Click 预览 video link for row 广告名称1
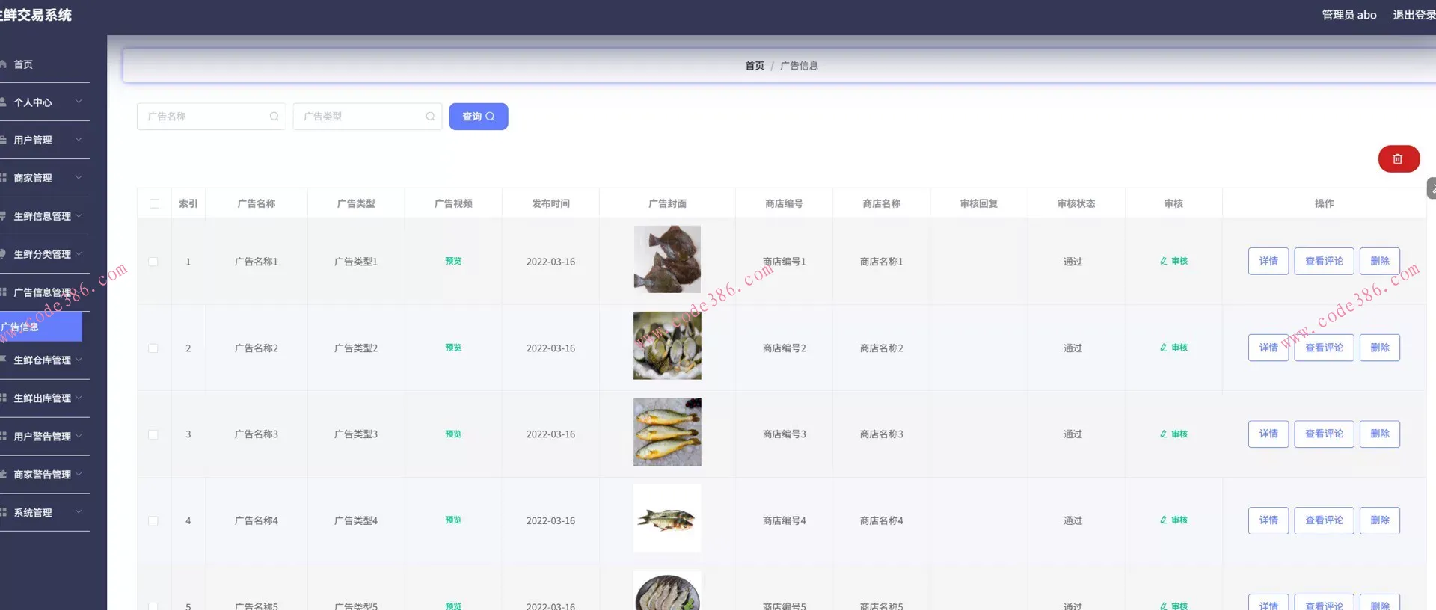The image size is (1436, 610). coord(453,262)
